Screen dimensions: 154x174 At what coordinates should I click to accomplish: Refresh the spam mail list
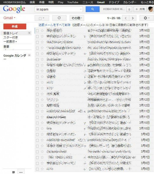point(59,18)
